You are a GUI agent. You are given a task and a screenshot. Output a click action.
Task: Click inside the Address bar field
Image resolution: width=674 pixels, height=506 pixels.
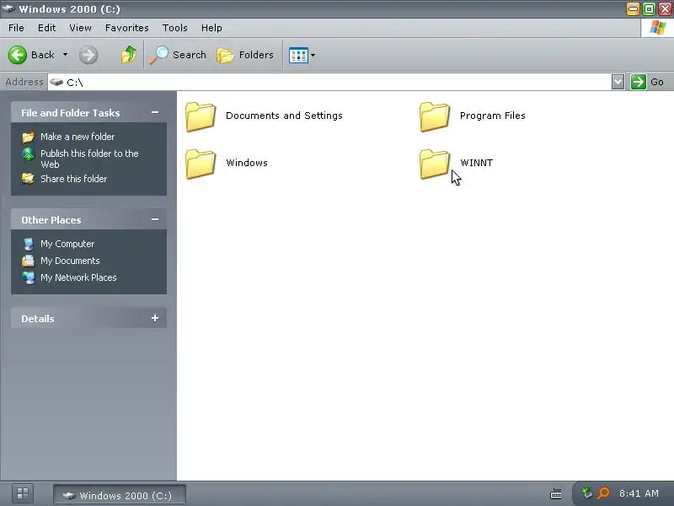coord(329,82)
